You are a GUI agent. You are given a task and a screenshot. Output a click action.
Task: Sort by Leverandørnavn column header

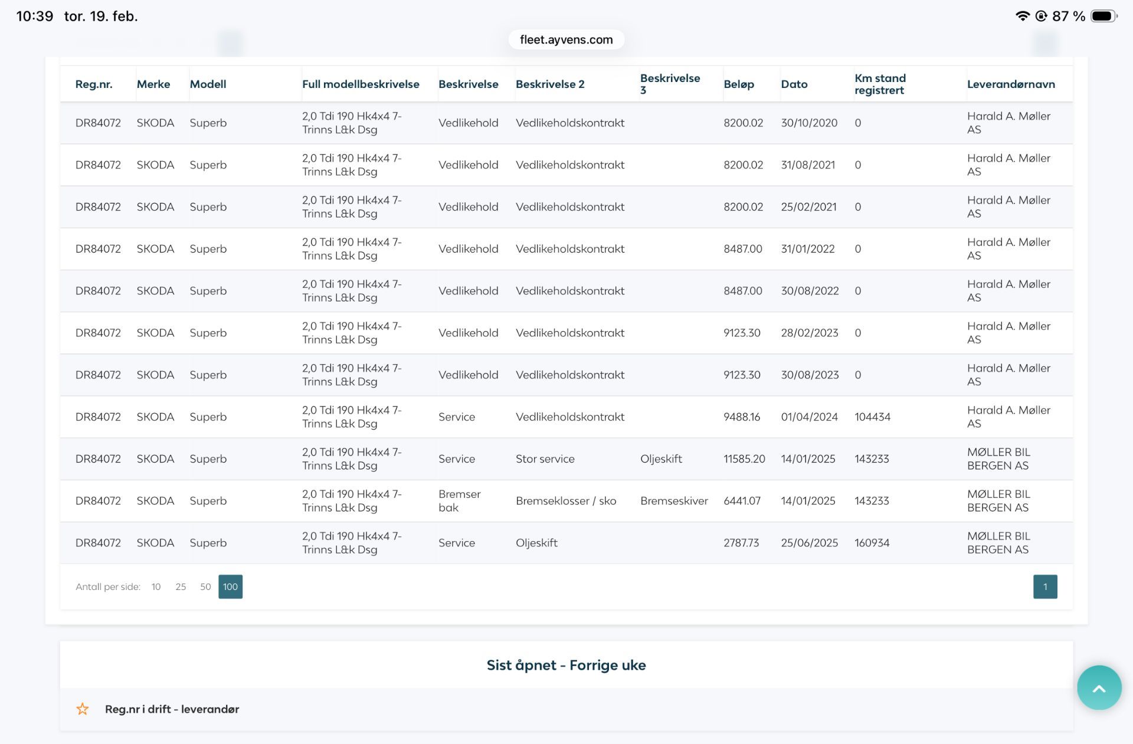tap(1010, 84)
